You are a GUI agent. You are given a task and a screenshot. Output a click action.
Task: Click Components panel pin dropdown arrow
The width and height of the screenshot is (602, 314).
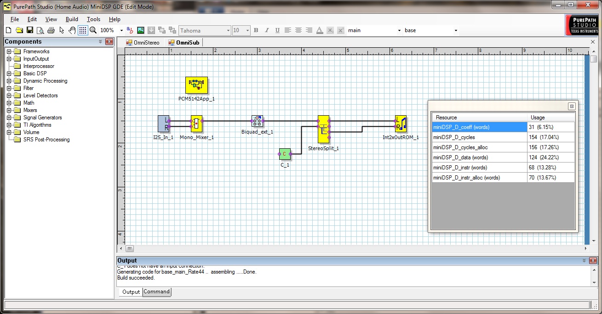(100, 42)
